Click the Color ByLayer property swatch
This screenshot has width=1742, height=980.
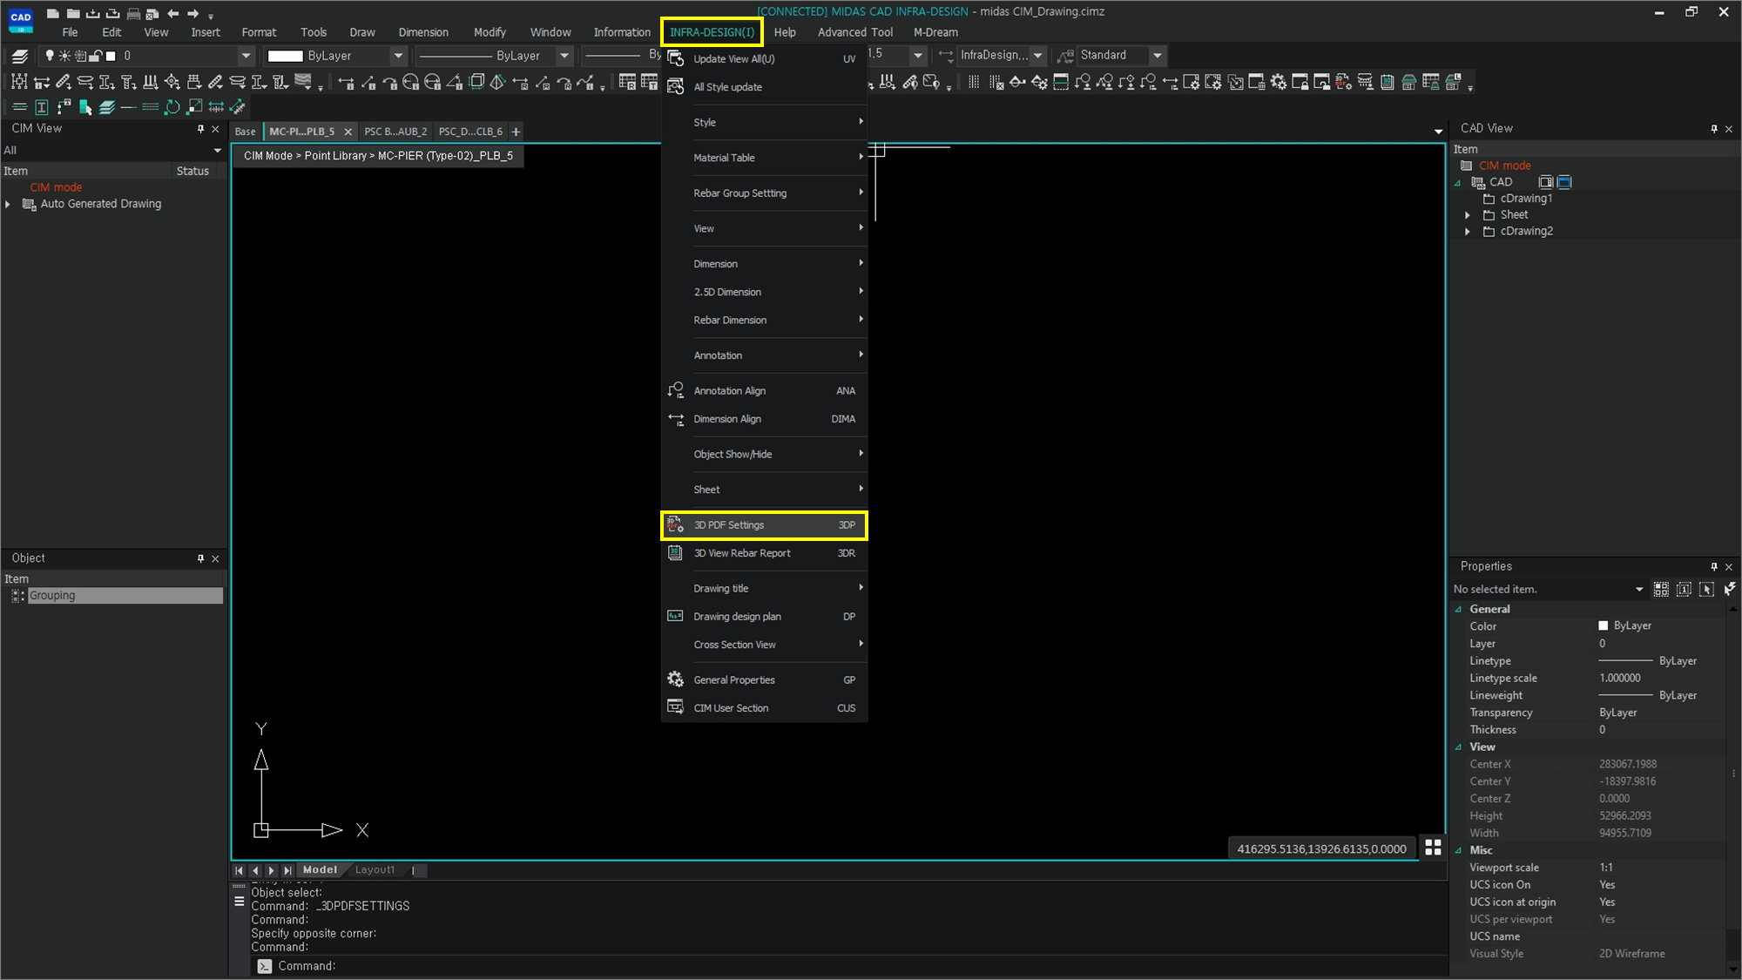click(x=1603, y=625)
